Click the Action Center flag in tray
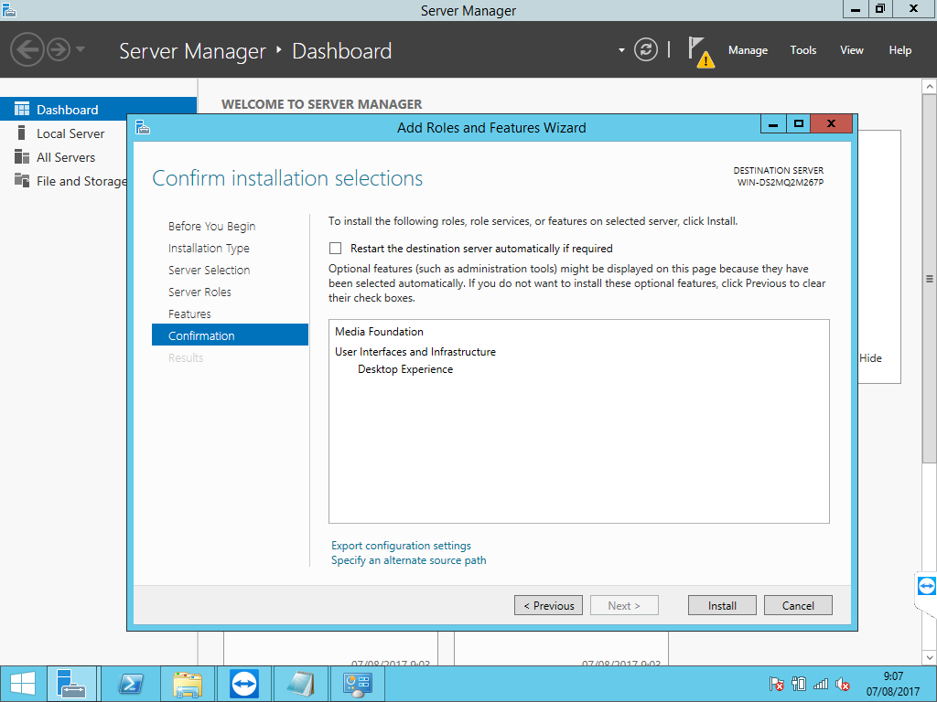 click(x=776, y=684)
